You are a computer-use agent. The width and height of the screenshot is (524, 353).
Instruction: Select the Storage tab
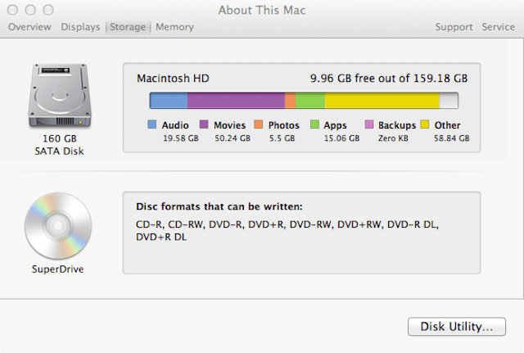[x=128, y=27]
